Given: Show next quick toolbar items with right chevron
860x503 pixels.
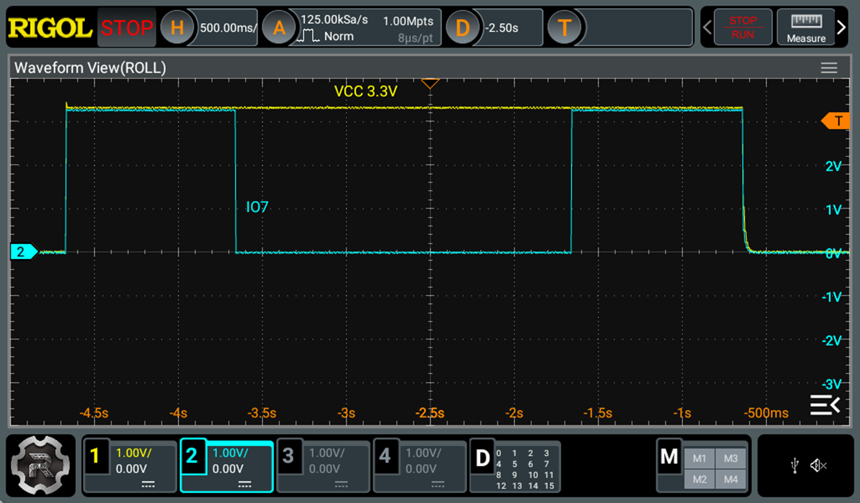Looking at the screenshot, I should pos(842,27).
